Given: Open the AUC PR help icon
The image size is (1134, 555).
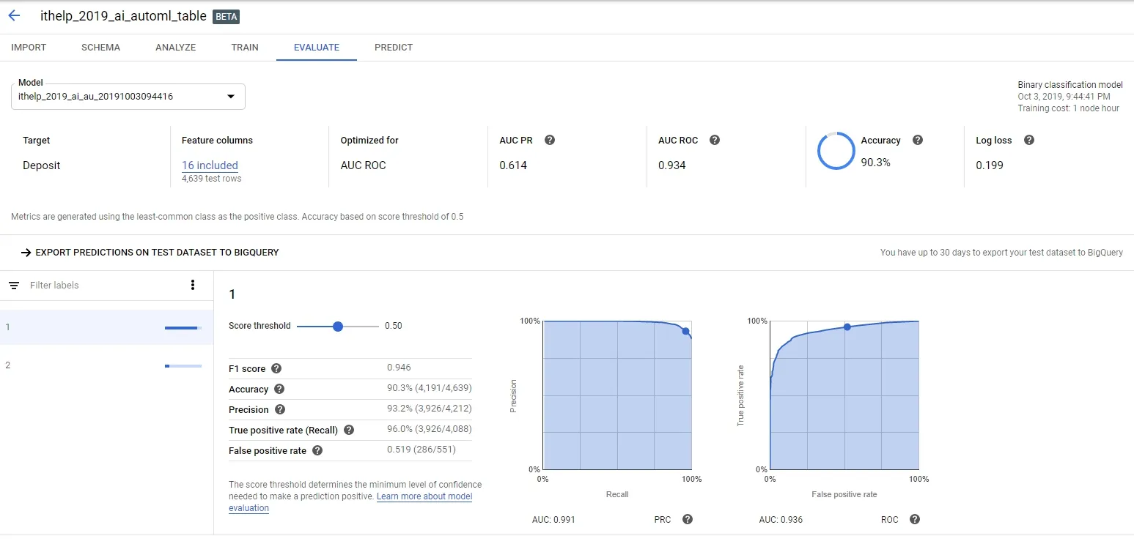Looking at the screenshot, I should coord(550,140).
